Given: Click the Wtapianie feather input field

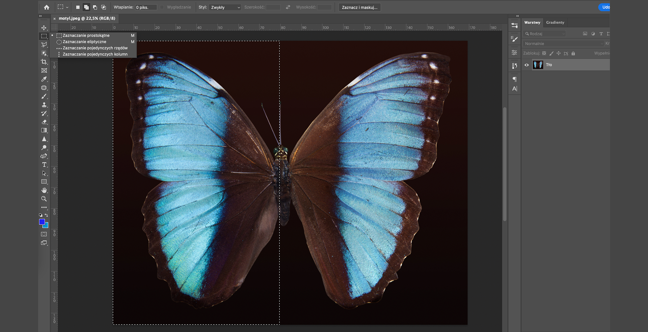Looking at the screenshot, I should [x=146, y=7].
